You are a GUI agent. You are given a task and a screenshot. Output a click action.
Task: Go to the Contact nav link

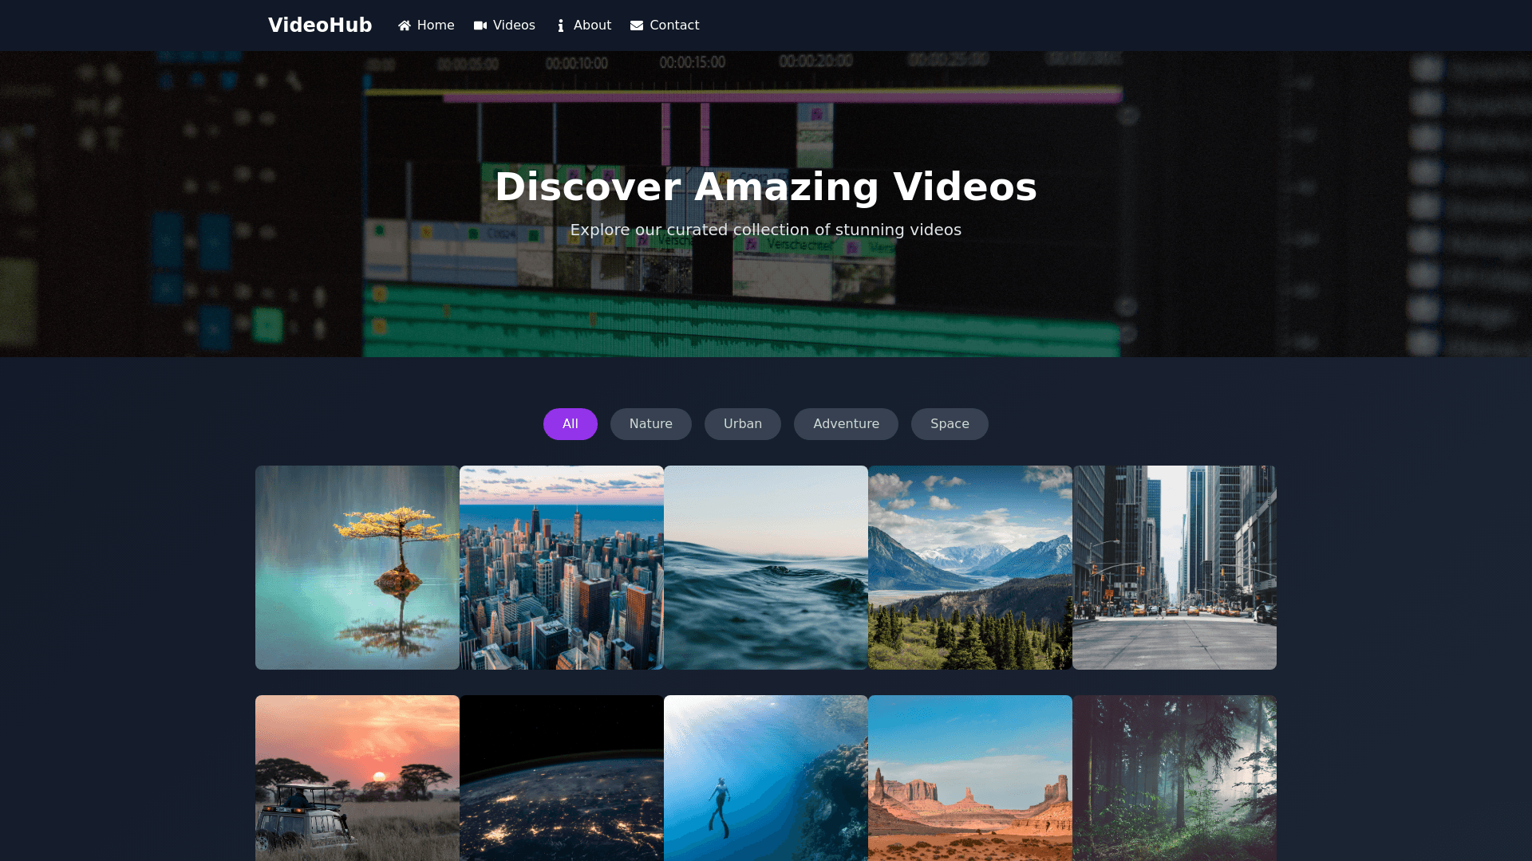pyautogui.click(x=674, y=26)
